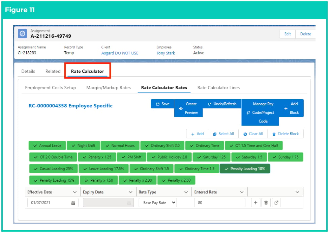Toggle the Ordinary Time rate chip
329x233 pixels.
click(x=205, y=146)
